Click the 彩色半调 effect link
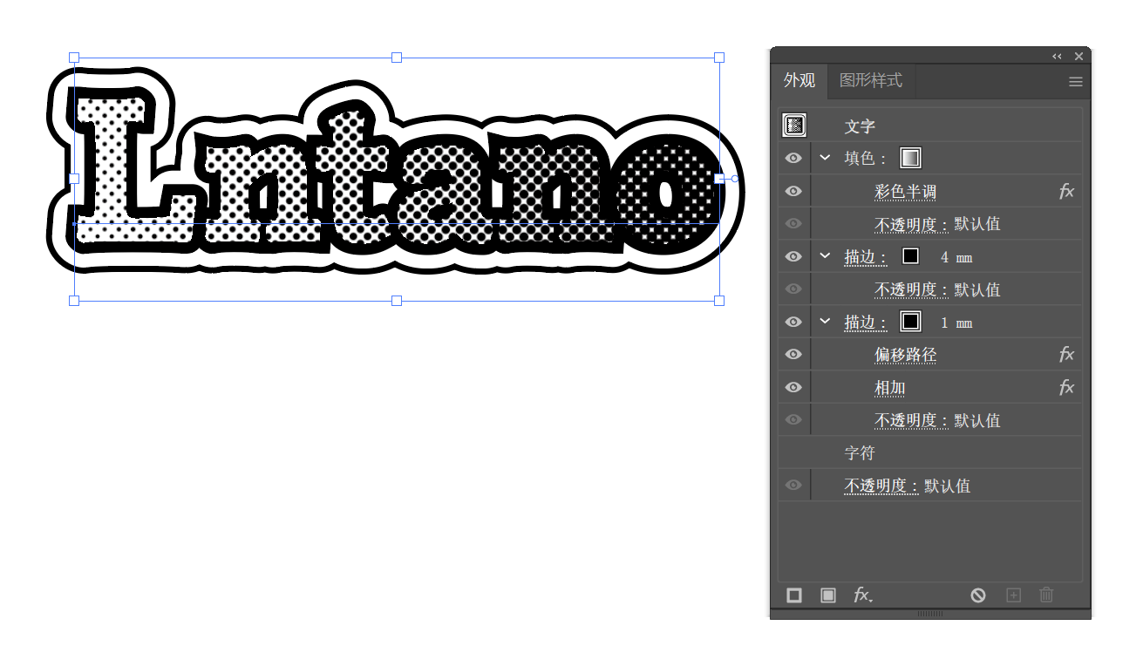This screenshot has width=1143, height=666. pos(906,192)
